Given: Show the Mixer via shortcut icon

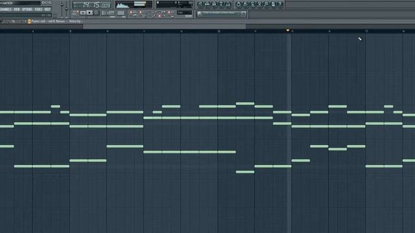Looking at the screenshot, I should click(x=228, y=4).
